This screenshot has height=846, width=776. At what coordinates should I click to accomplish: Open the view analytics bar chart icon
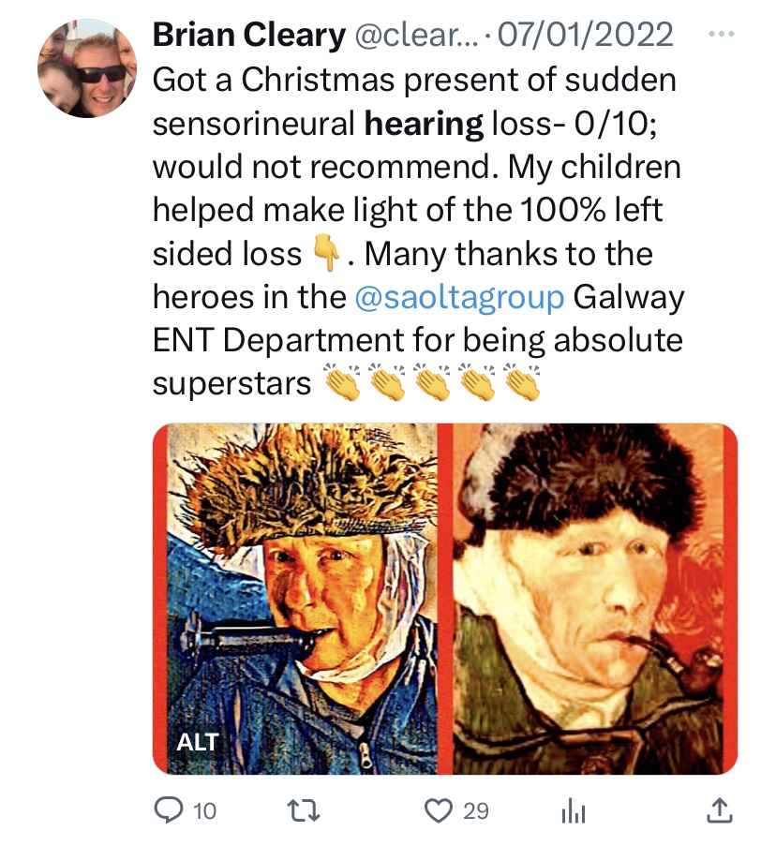(x=573, y=810)
